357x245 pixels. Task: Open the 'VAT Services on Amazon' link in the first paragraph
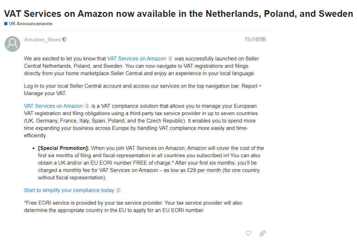[136, 59]
